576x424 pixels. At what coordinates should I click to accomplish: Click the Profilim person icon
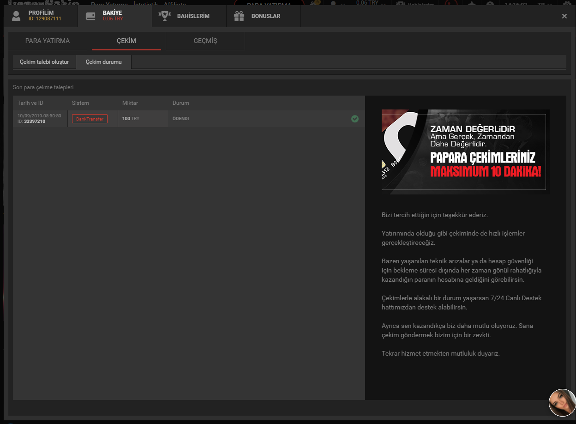[x=17, y=16]
